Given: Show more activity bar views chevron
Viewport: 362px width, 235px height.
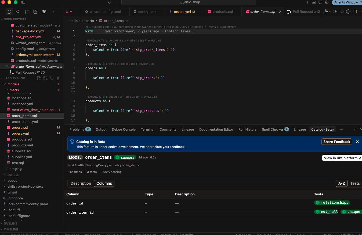Looking at the screenshot, I should [53, 12].
